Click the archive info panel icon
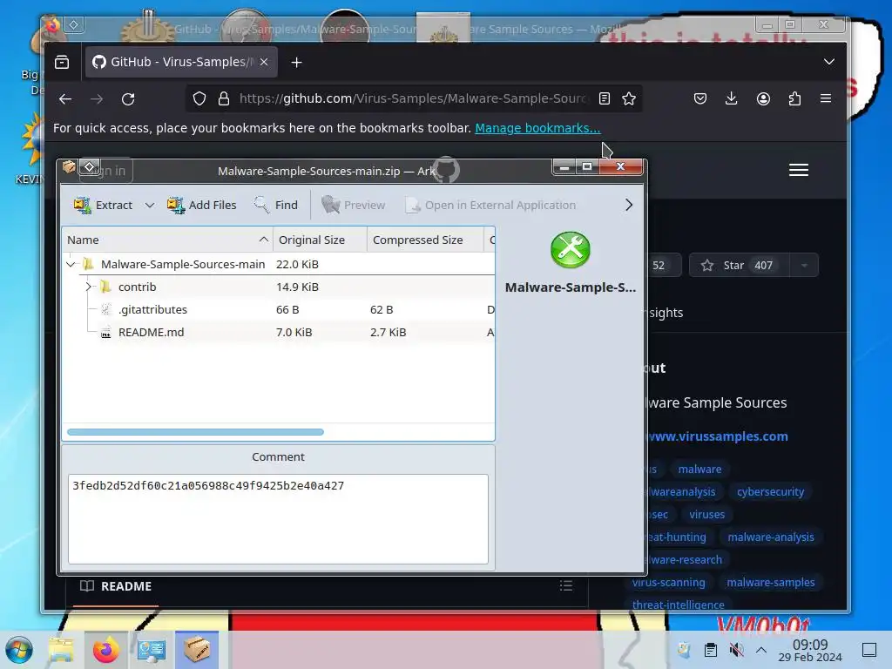The width and height of the screenshot is (892, 669). coord(570,250)
